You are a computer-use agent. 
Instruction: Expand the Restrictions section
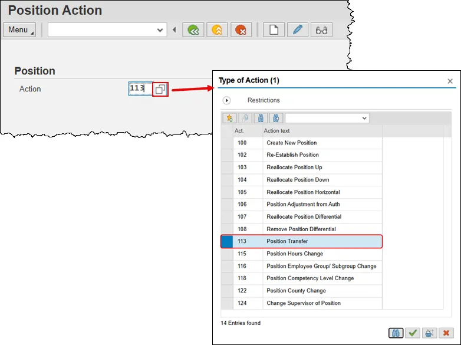click(x=227, y=100)
